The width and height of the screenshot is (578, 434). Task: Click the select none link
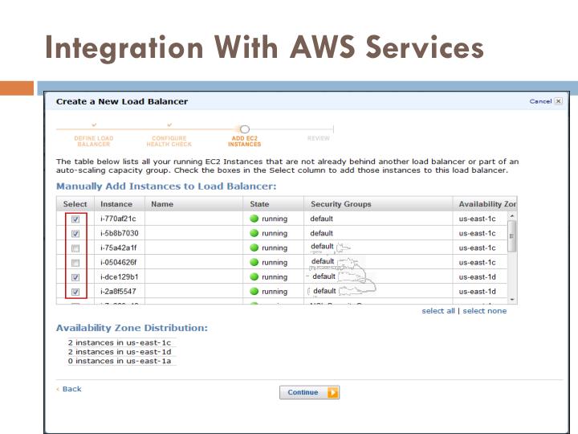click(x=484, y=311)
